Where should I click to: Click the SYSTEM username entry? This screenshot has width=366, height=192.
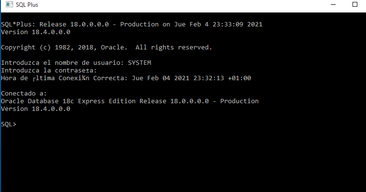(x=139, y=63)
